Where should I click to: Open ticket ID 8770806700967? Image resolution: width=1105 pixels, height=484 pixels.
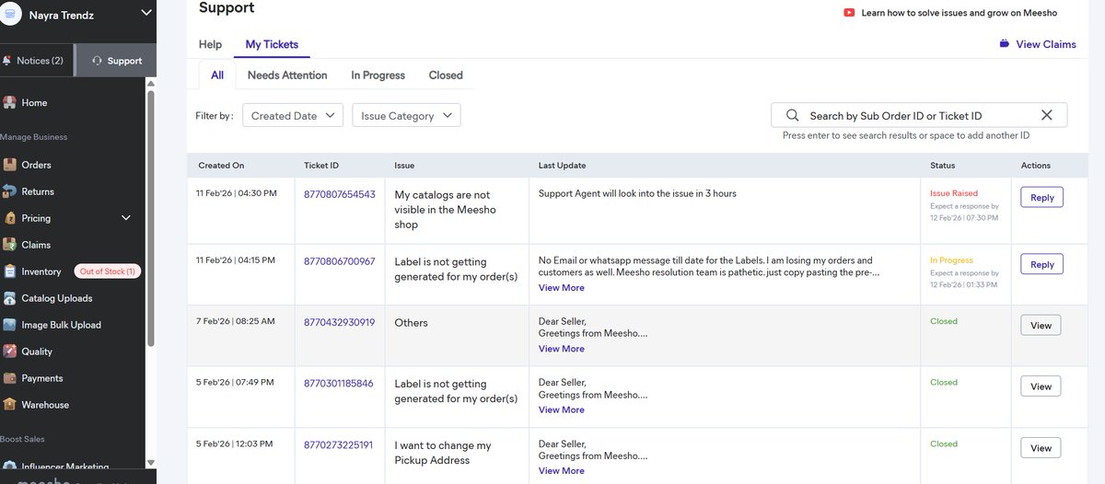click(x=339, y=261)
